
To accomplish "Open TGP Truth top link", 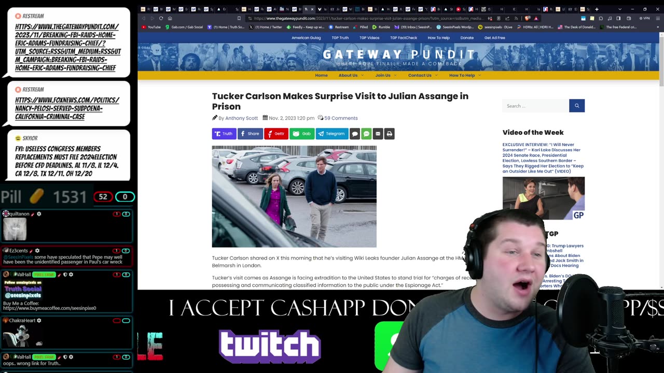I will pos(340,38).
